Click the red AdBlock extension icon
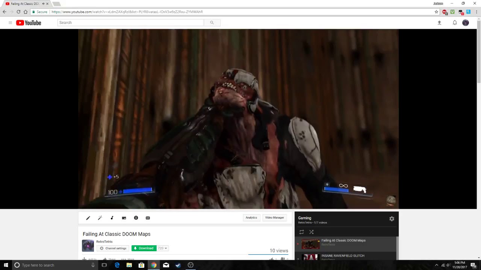481x270 pixels. pyautogui.click(x=445, y=12)
